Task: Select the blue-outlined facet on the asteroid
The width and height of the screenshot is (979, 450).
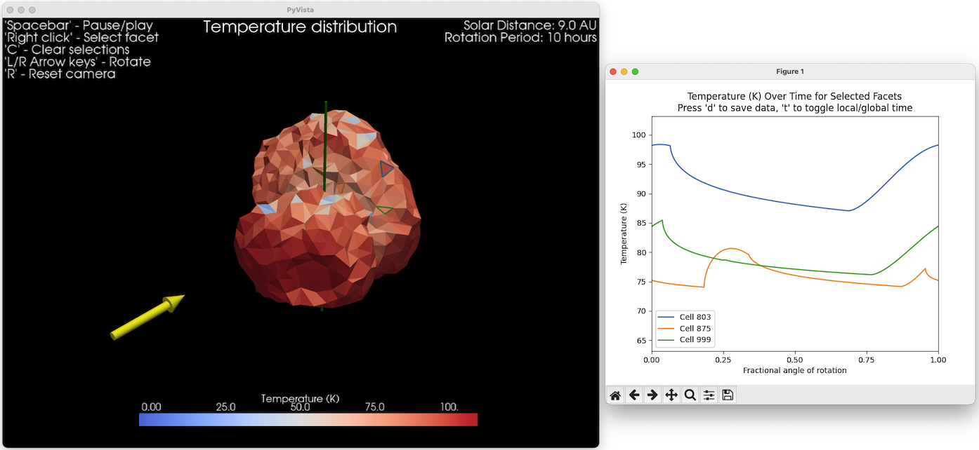Action: pyautogui.click(x=386, y=168)
